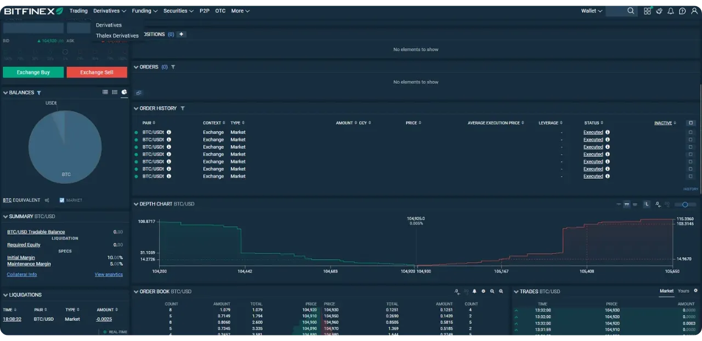Select the pie chart view in Balances panel
The image size is (702, 341).
coord(124,92)
